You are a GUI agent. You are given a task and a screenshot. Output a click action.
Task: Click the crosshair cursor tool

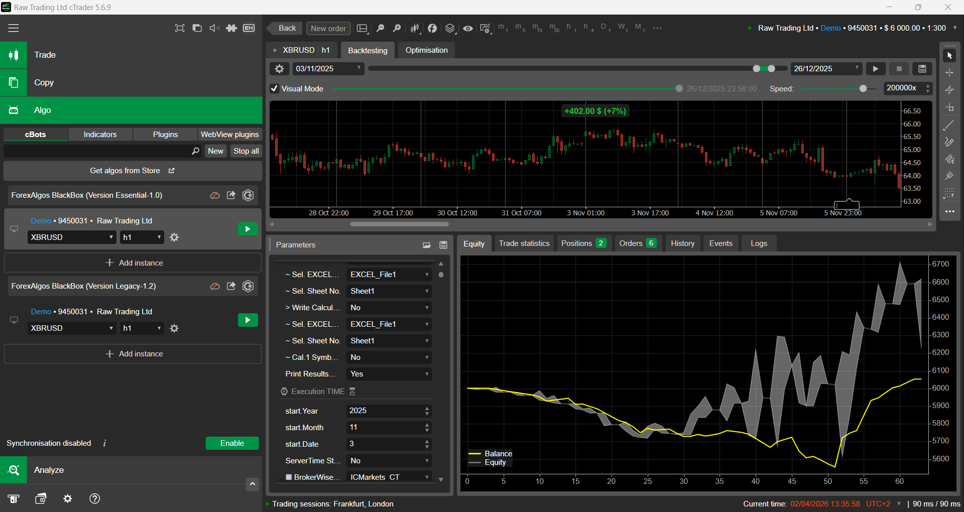point(949,73)
